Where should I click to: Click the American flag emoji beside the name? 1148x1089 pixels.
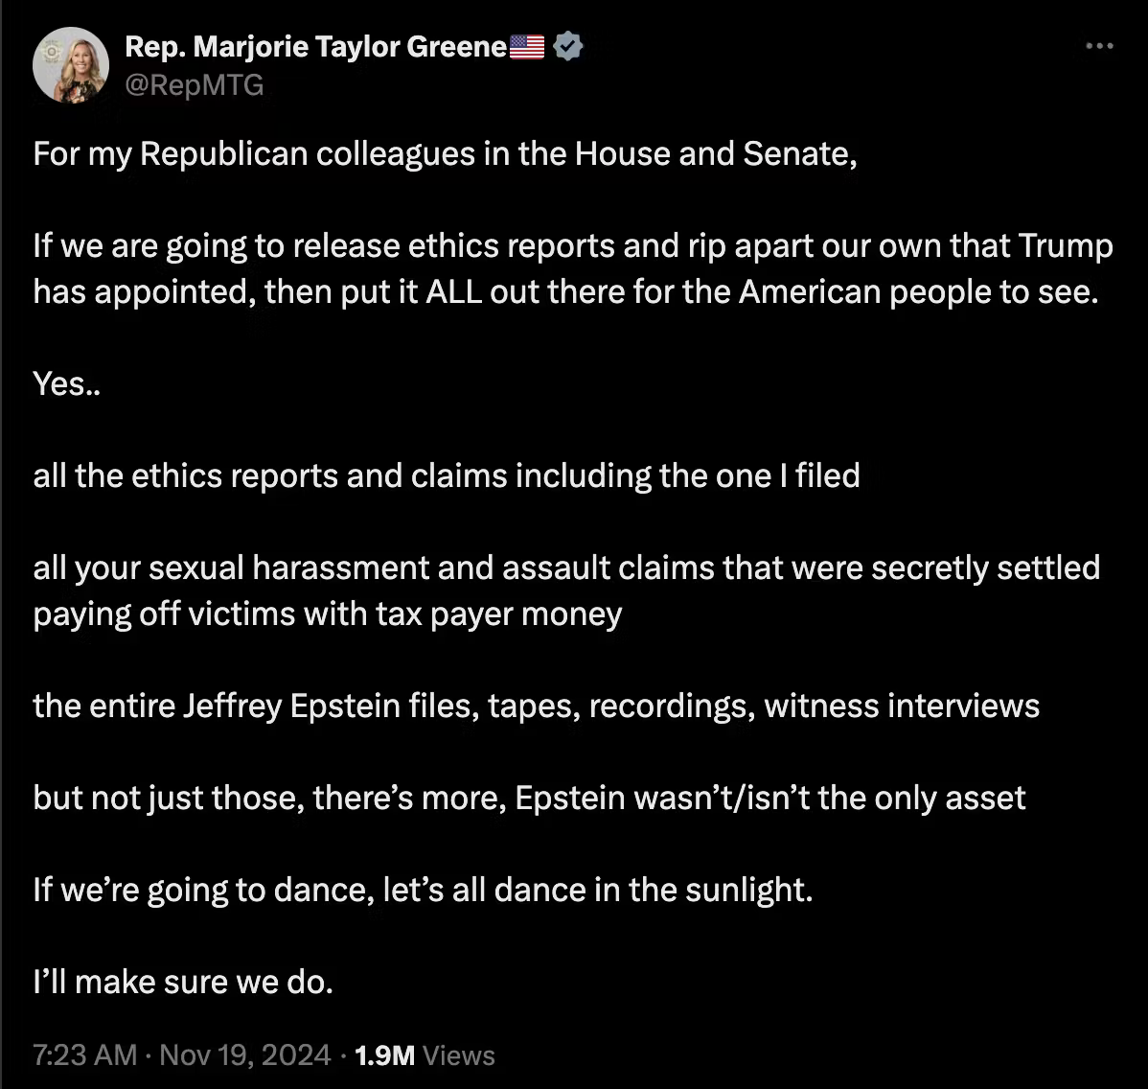[x=527, y=46]
